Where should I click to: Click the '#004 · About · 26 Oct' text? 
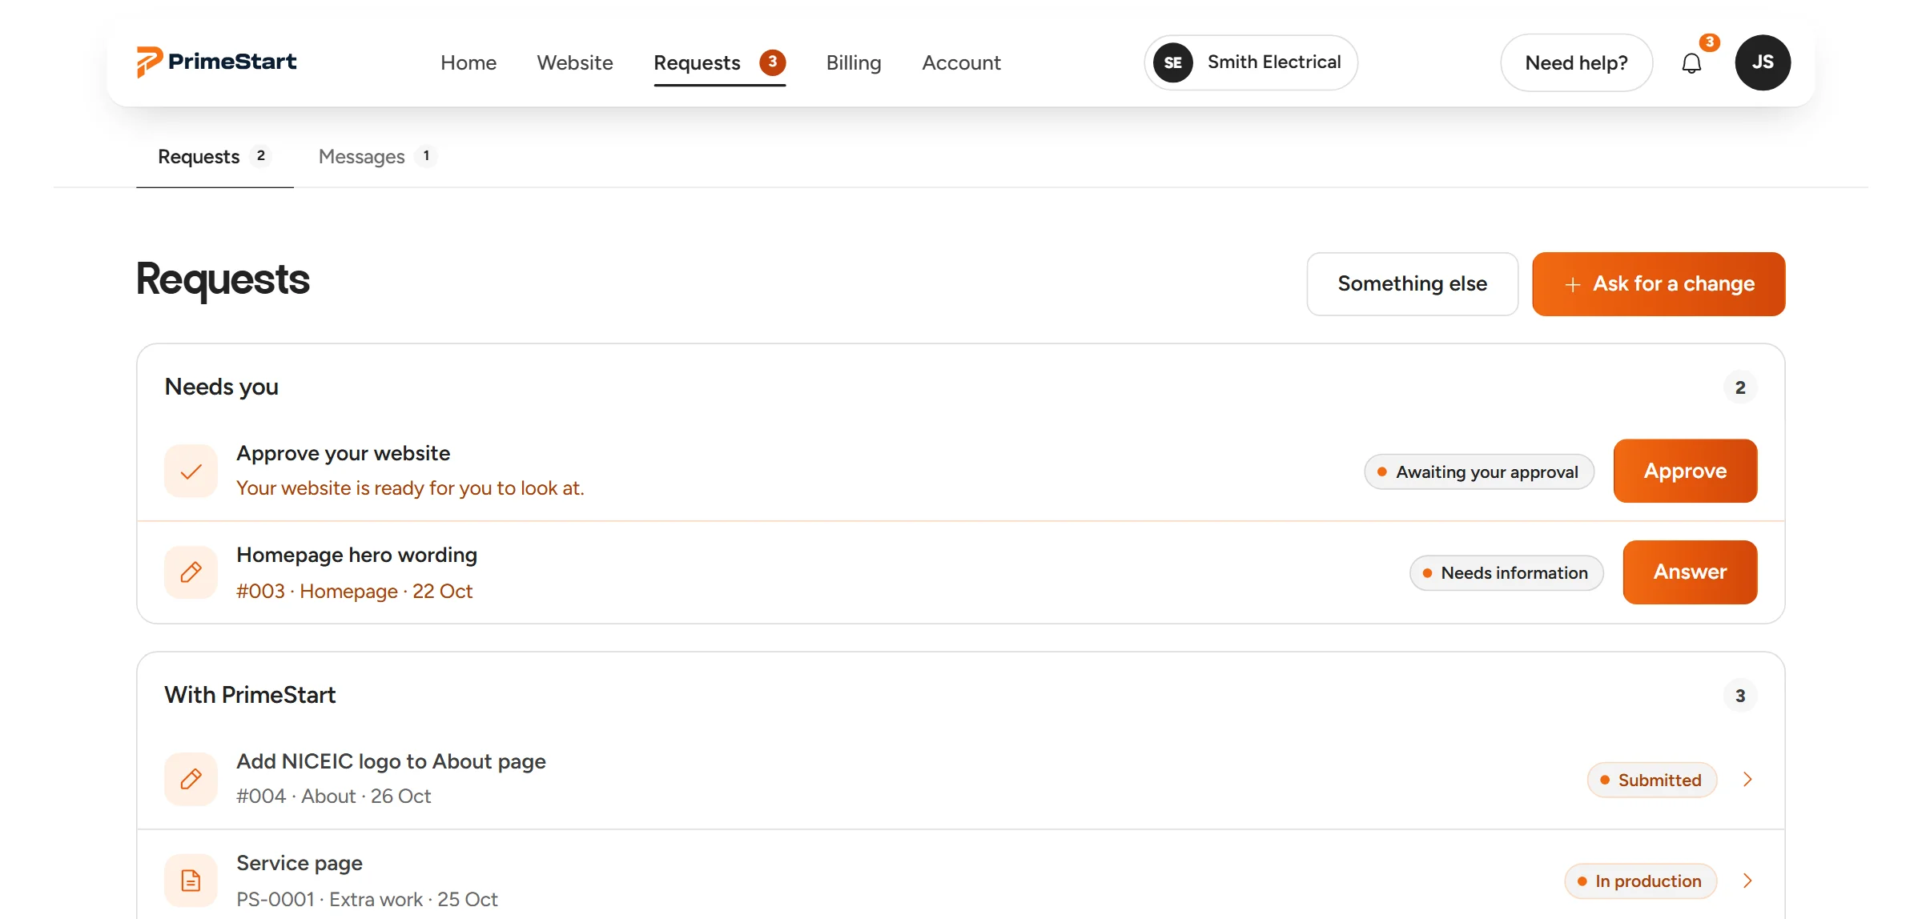pyautogui.click(x=333, y=796)
